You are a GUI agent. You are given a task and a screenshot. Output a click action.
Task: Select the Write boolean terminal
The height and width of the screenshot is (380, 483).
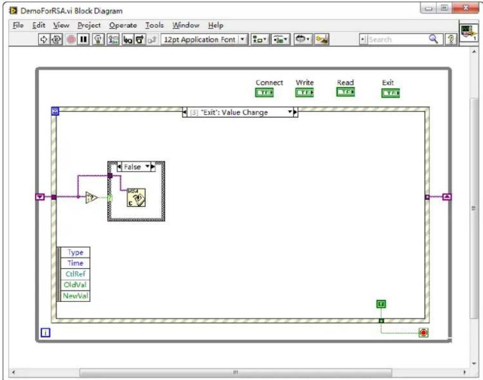click(x=305, y=93)
